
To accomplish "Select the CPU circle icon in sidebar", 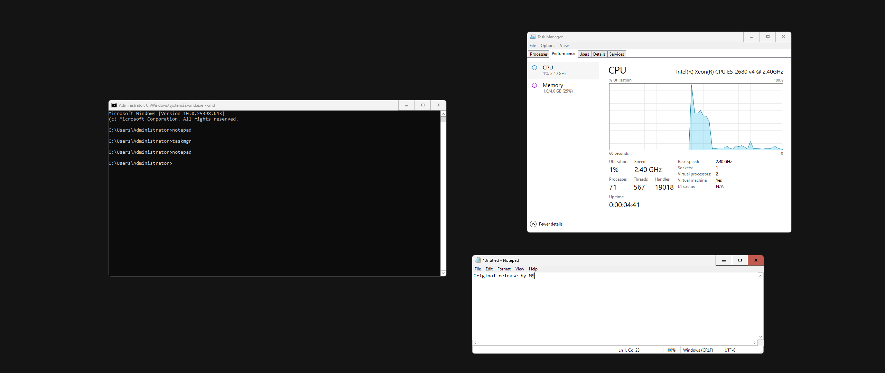I will click(x=534, y=68).
